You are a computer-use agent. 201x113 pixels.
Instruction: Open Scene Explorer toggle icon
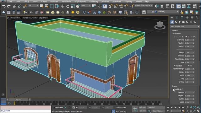[168, 6]
